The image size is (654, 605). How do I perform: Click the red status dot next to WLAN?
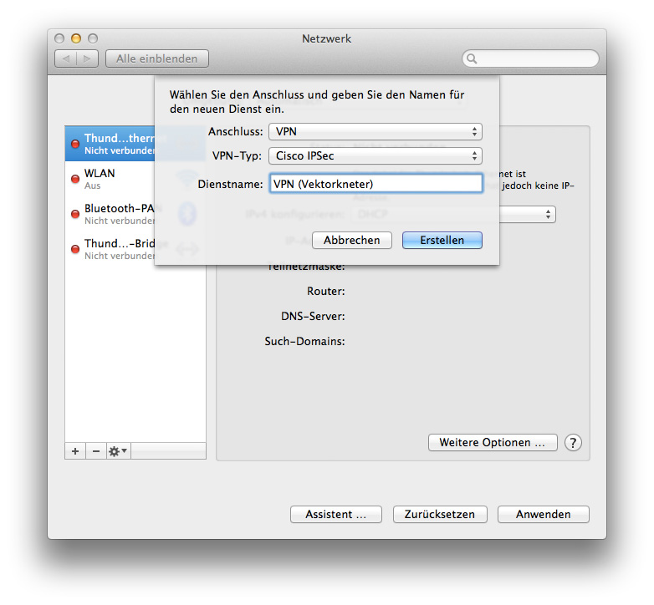[75, 179]
